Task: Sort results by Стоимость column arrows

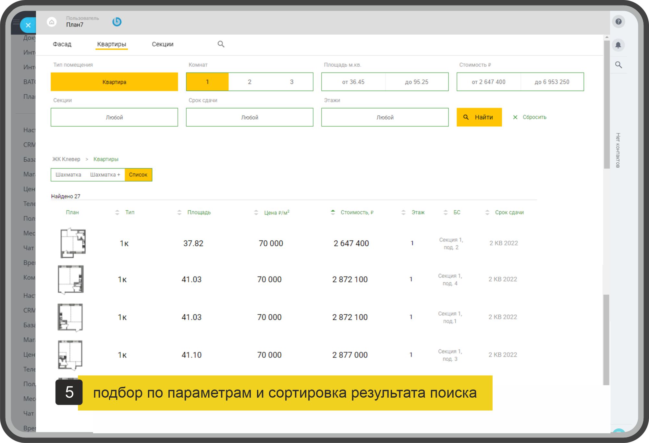Action: point(333,212)
